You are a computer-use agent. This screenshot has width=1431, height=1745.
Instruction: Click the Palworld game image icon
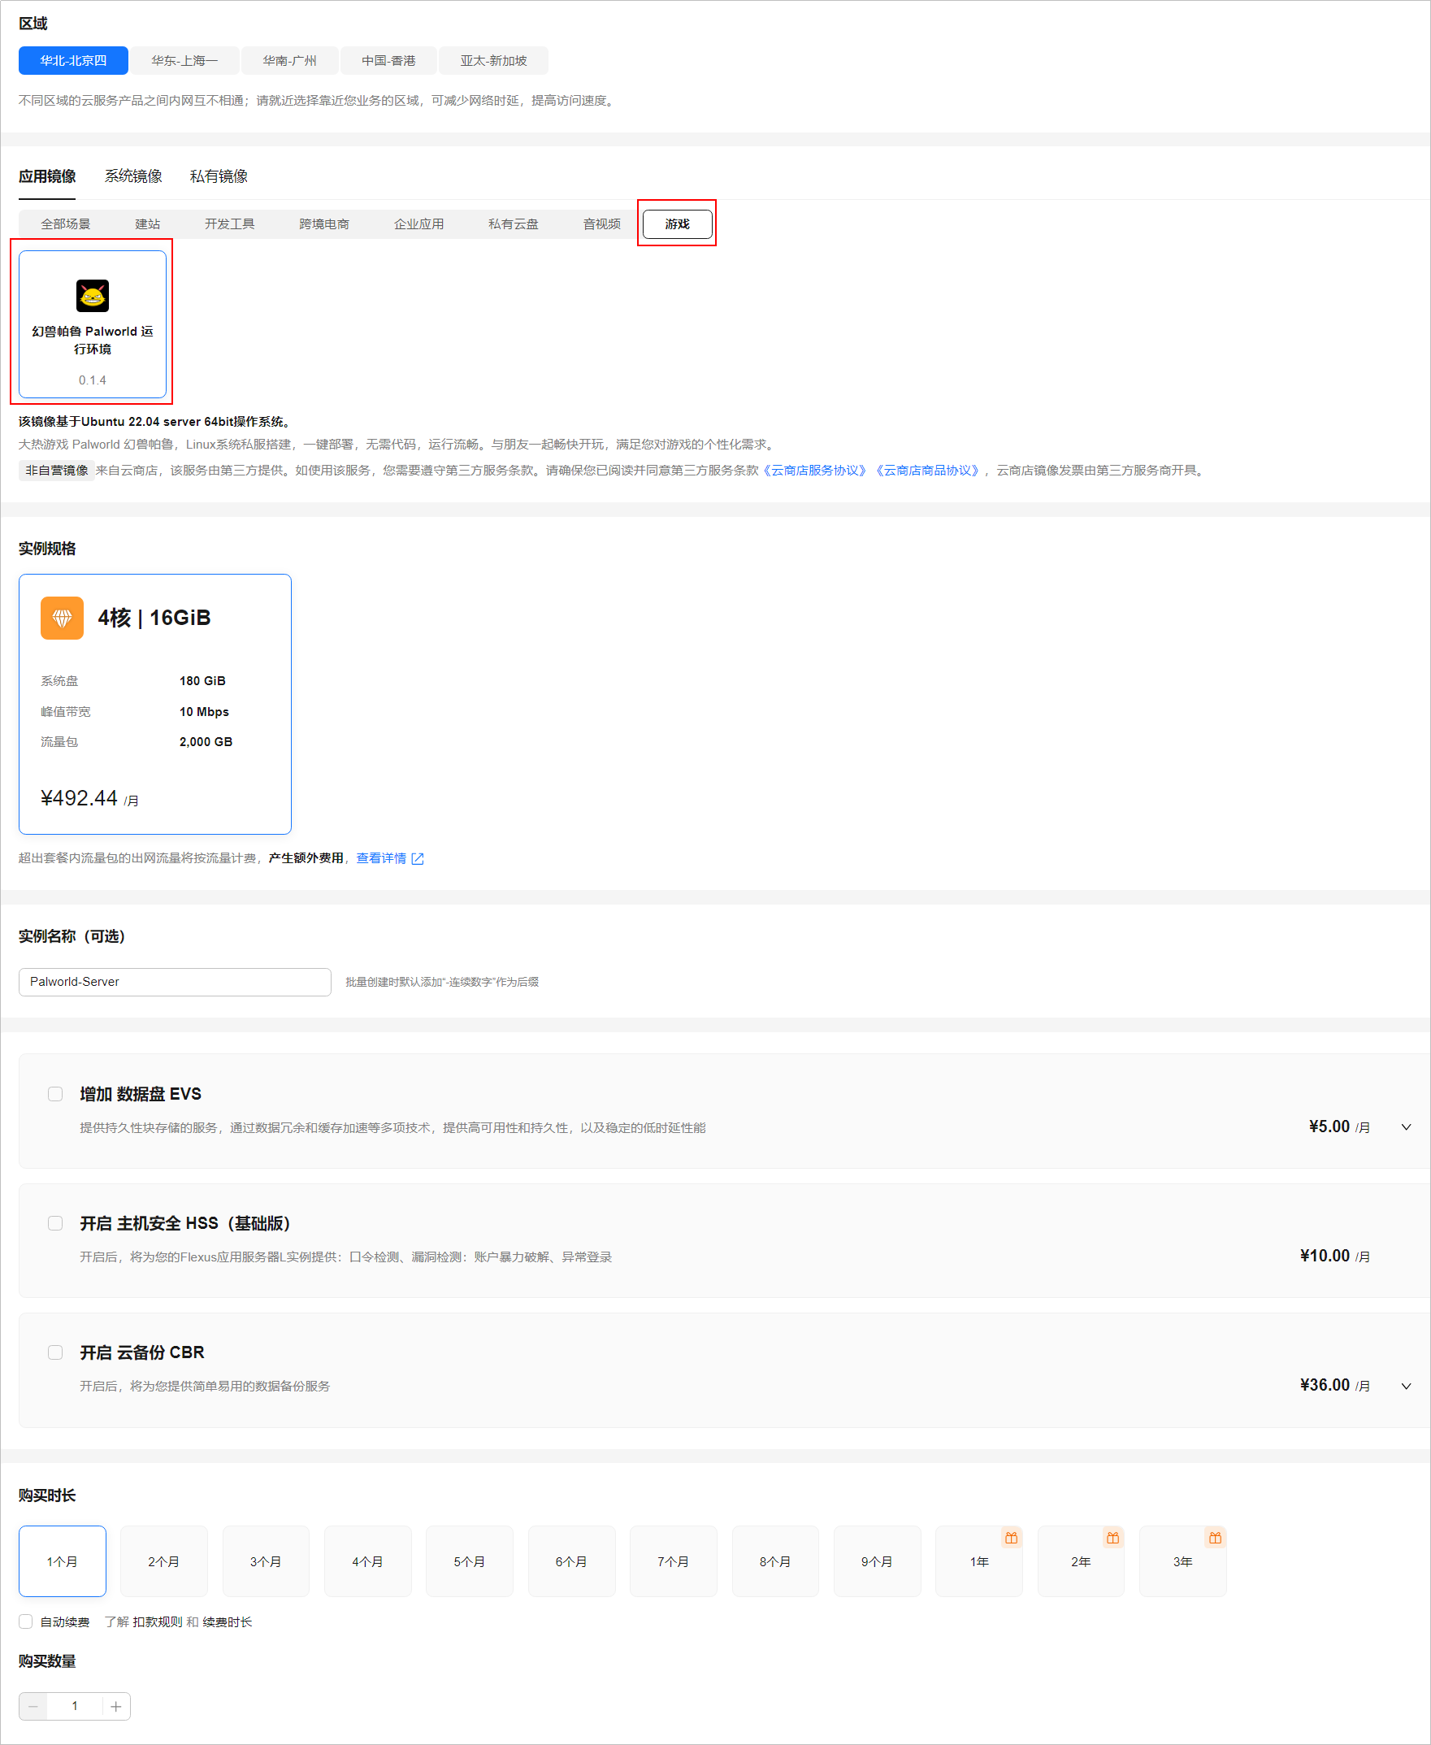[93, 296]
